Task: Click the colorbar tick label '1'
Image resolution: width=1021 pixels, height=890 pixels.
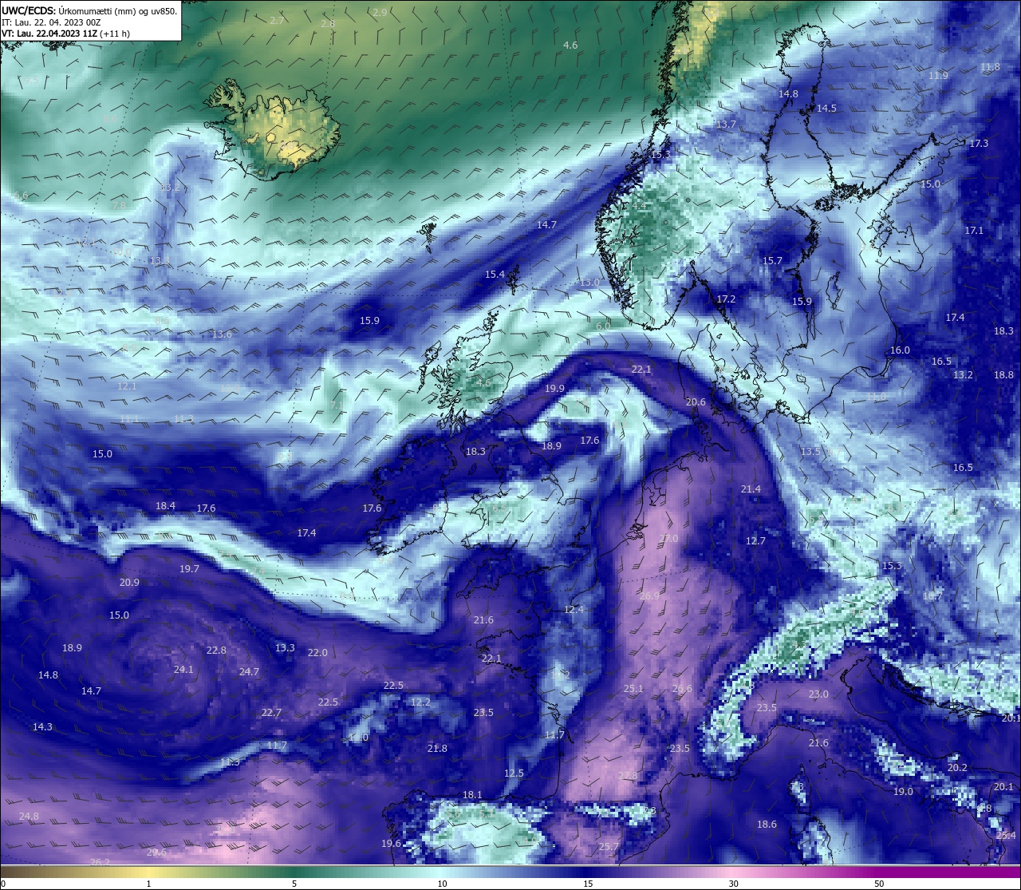Action: point(148,884)
